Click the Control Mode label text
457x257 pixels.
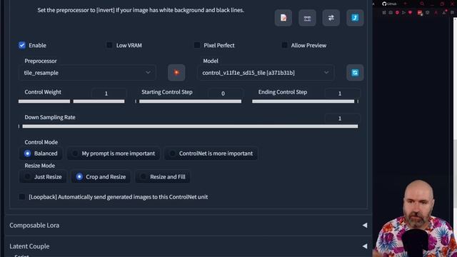[x=41, y=142]
